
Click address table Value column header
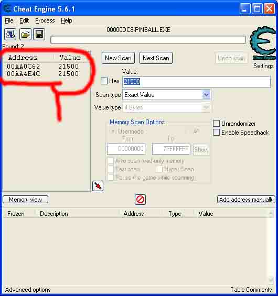pos(206,214)
